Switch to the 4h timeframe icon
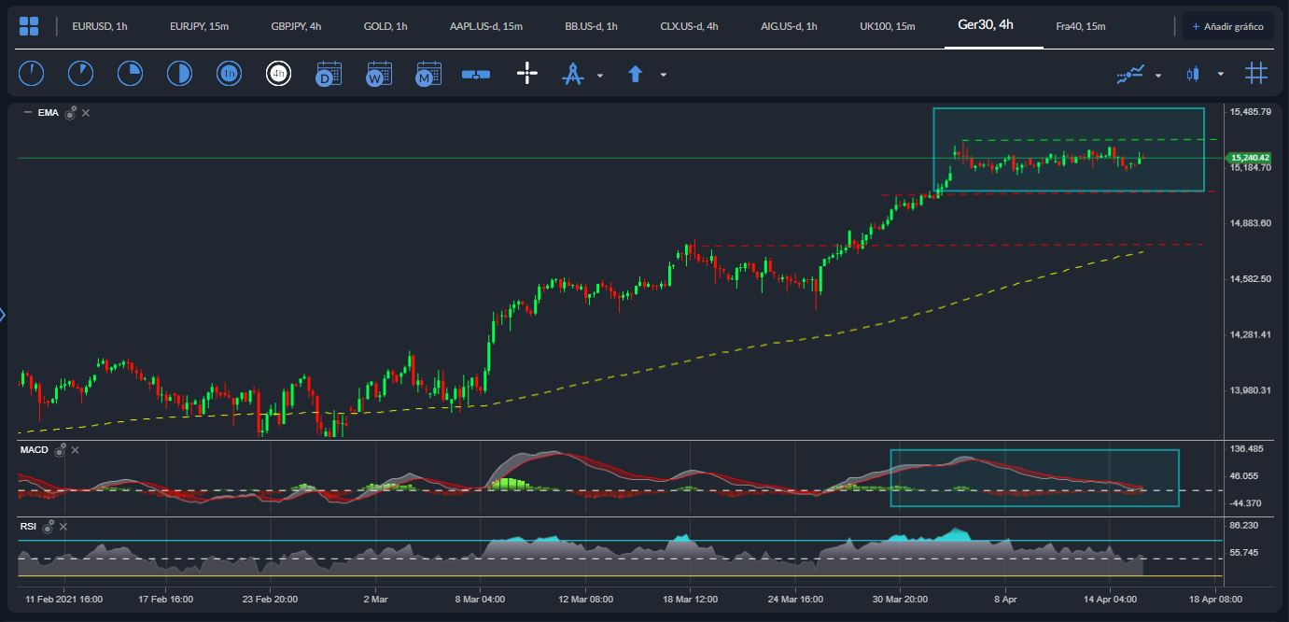The image size is (1289, 622). click(278, 74)
